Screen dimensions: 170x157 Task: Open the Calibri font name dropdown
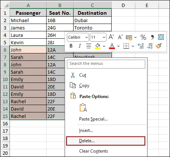click(x=86, y=37)
